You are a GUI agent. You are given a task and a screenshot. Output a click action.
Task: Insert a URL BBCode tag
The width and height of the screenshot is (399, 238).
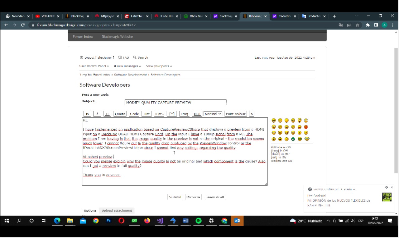click(x=197, y=114)
